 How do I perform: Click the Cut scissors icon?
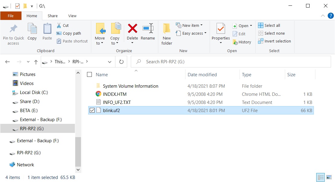point(59,26)
